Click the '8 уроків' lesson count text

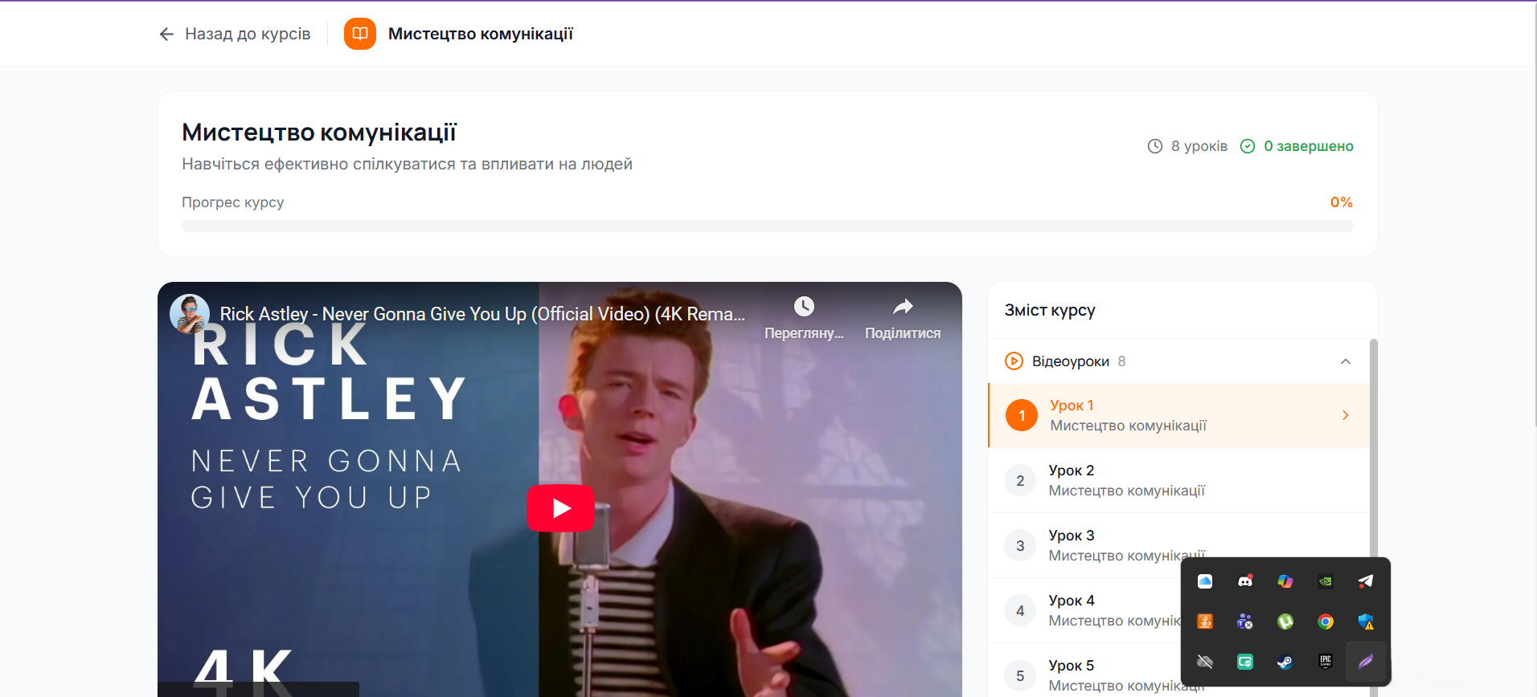(x=1199, y=146)
